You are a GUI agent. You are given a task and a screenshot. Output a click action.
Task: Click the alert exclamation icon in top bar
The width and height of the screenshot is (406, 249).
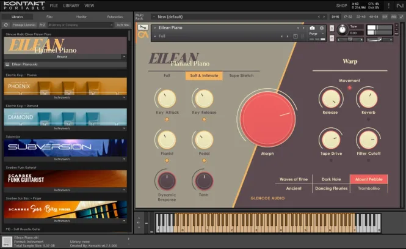[x=389, y=6]
